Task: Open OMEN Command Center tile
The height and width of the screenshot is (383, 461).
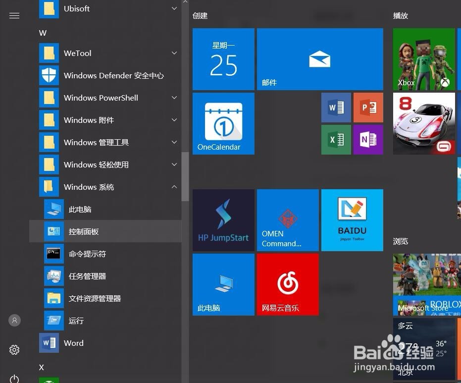Action: pyautogui.click(x=288, y=220)
